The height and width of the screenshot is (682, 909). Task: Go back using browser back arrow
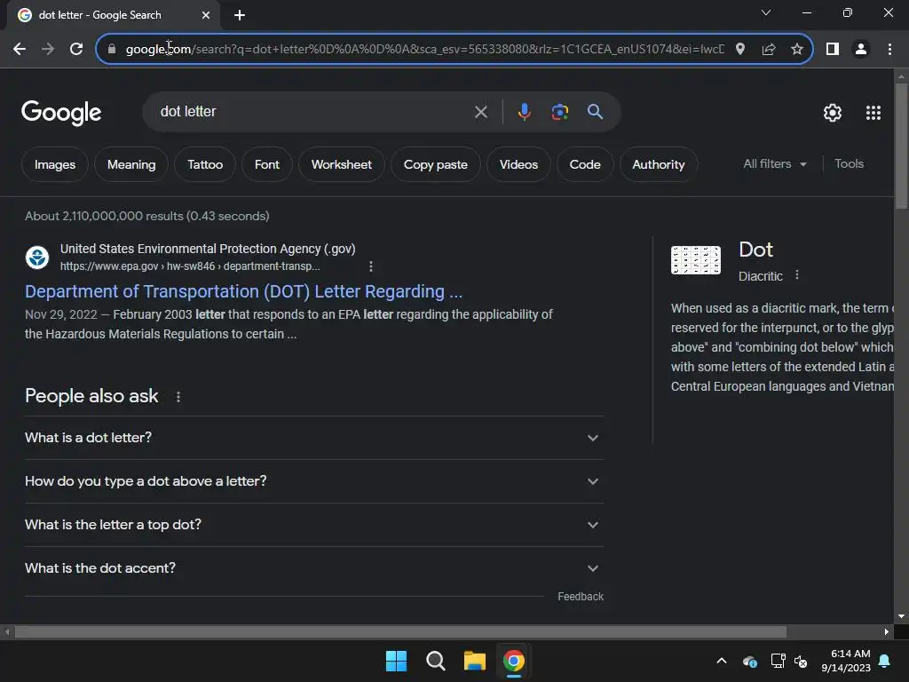pos(20,50)
